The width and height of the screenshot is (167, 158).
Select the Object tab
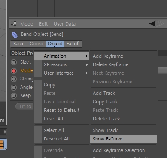coord(55,44)
